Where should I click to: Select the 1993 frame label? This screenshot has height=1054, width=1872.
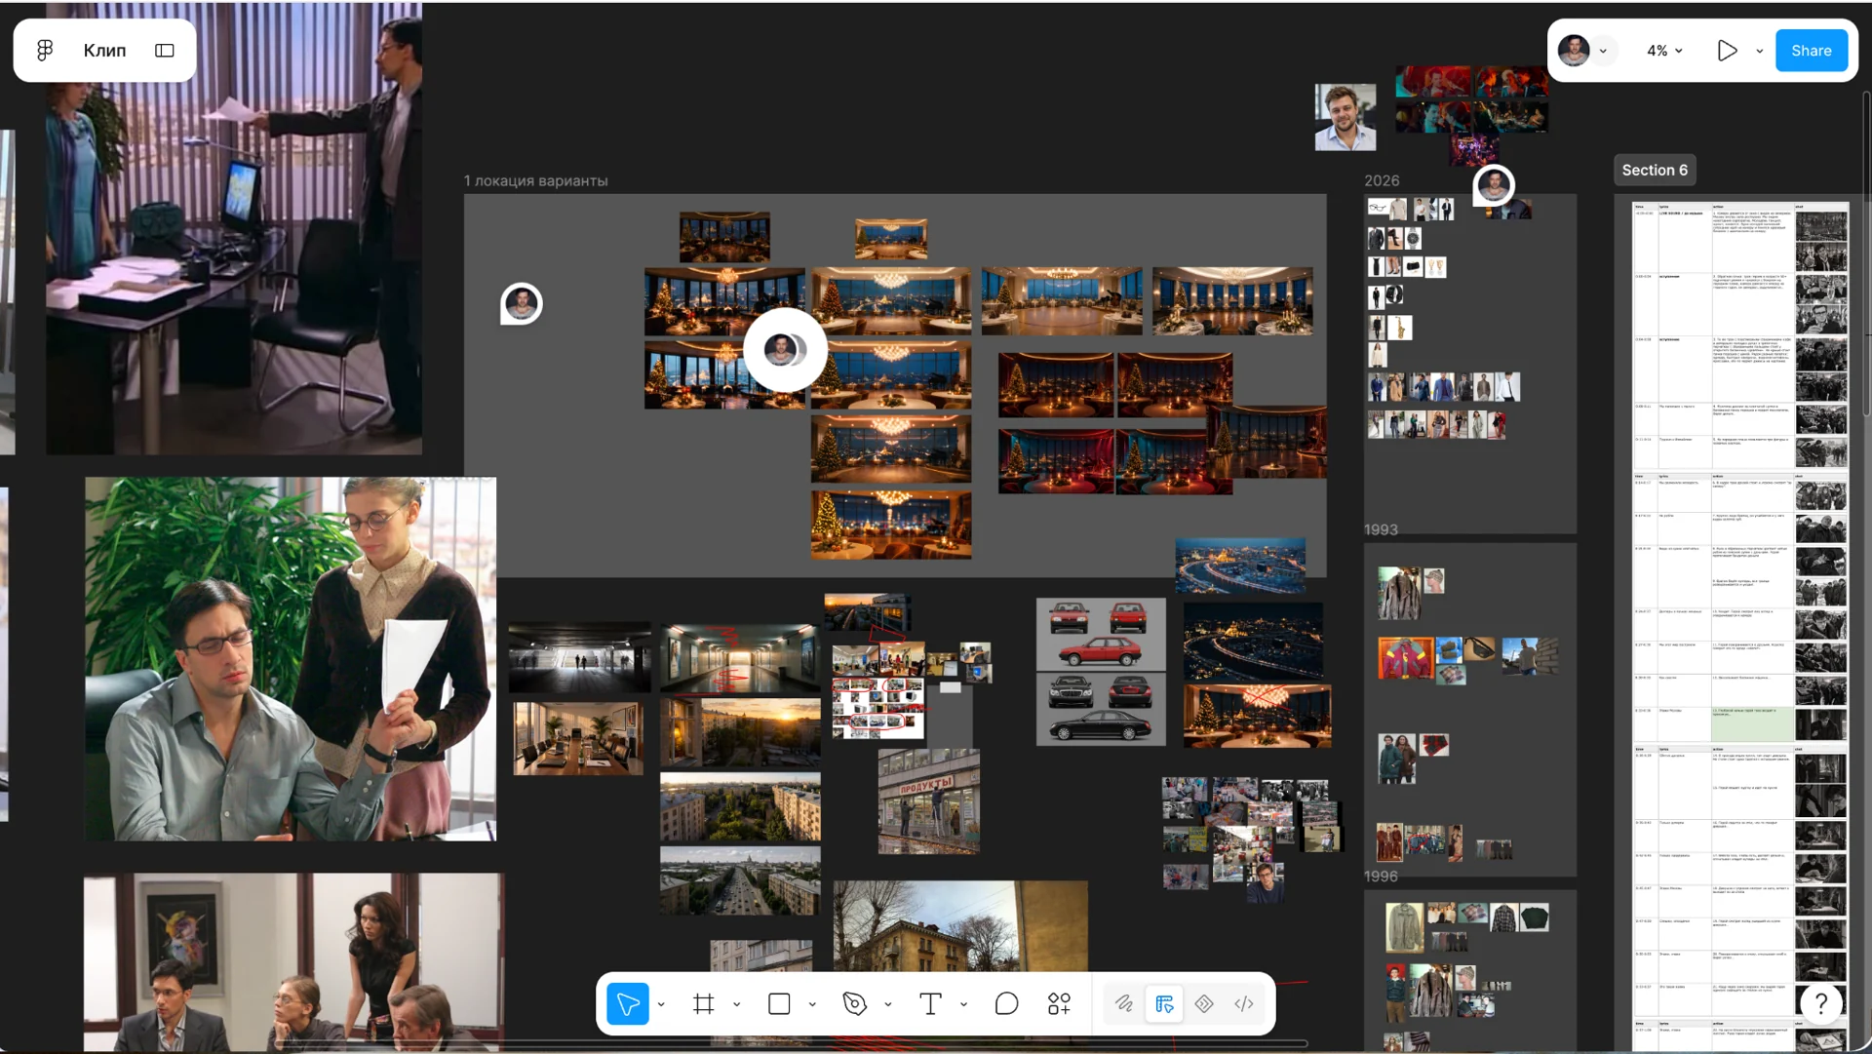pyautogui.click(x=1381, y=529)
